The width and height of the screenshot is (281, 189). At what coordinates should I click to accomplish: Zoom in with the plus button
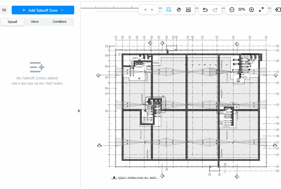click(x=251, y=10)
